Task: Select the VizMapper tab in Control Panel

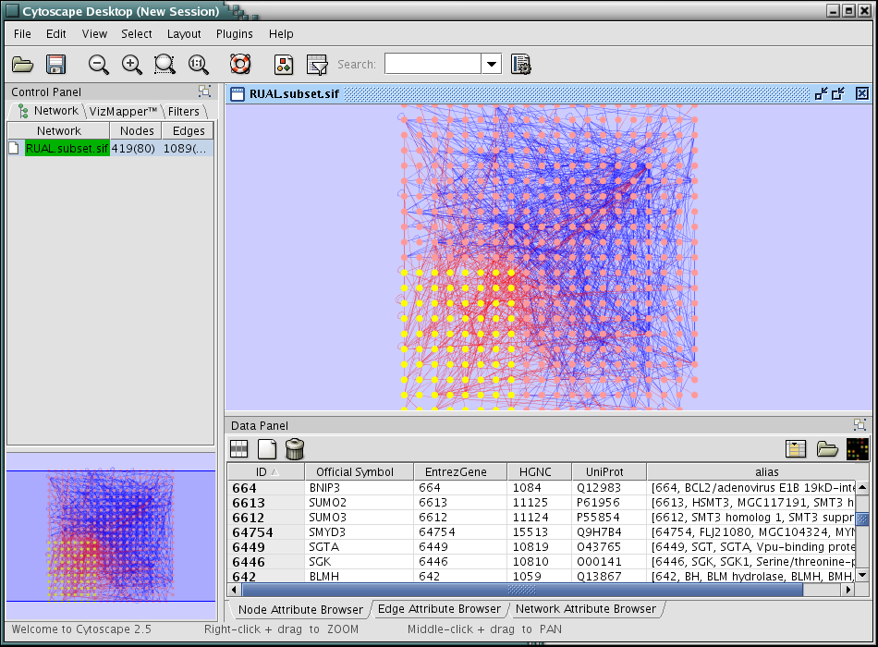Action: (x=123, y=111)
